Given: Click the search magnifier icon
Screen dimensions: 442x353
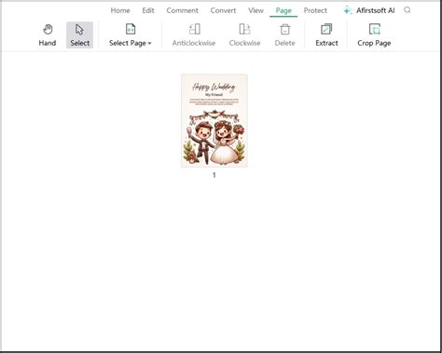Looking at the screenshot, I should click(407, 10).
